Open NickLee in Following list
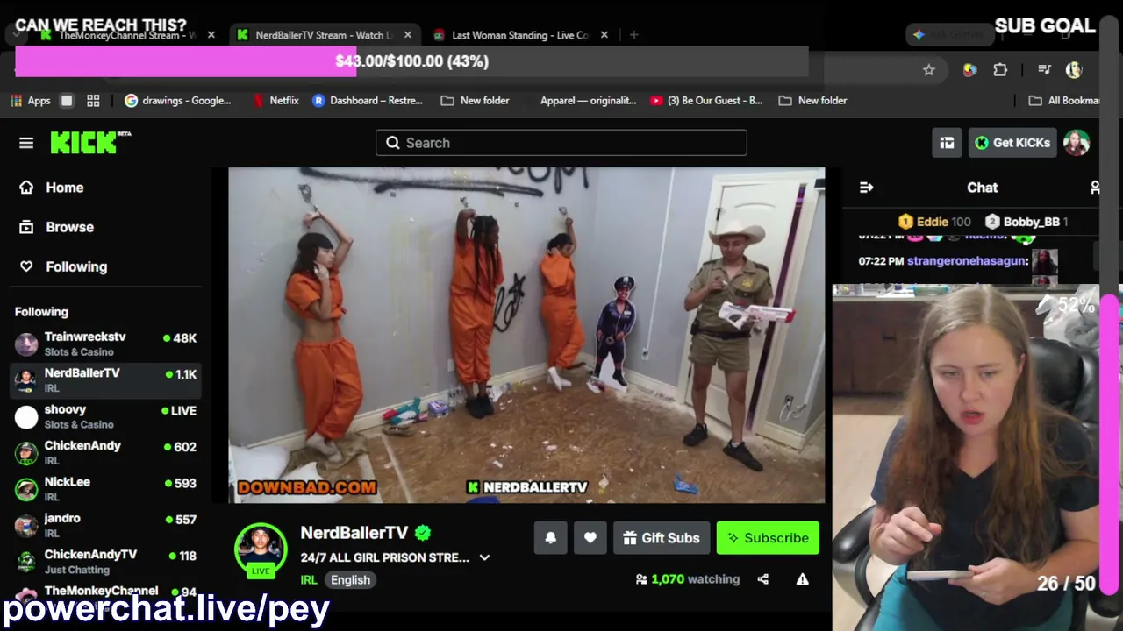Screen dimensions: 1123x631 pyautogui.click(x=105, y=489)
